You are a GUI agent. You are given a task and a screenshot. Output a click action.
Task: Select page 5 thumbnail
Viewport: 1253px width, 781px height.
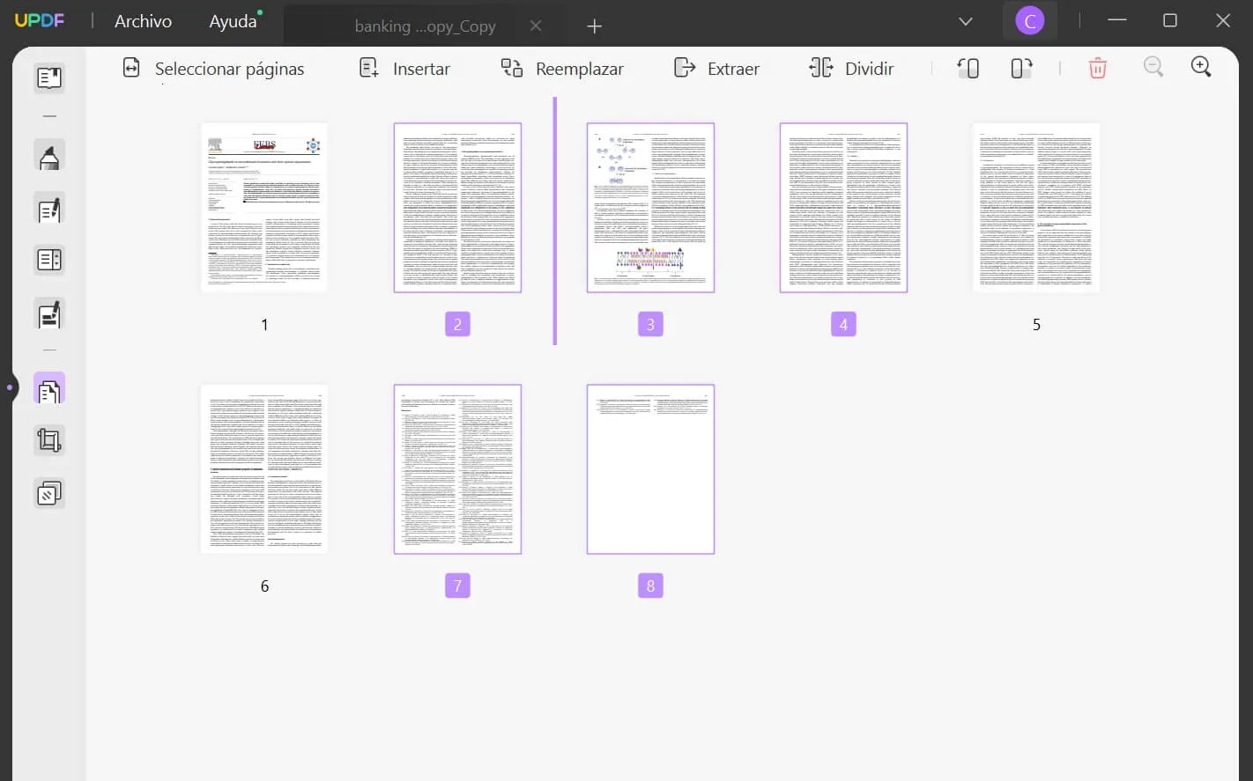tap(1036, 208)
